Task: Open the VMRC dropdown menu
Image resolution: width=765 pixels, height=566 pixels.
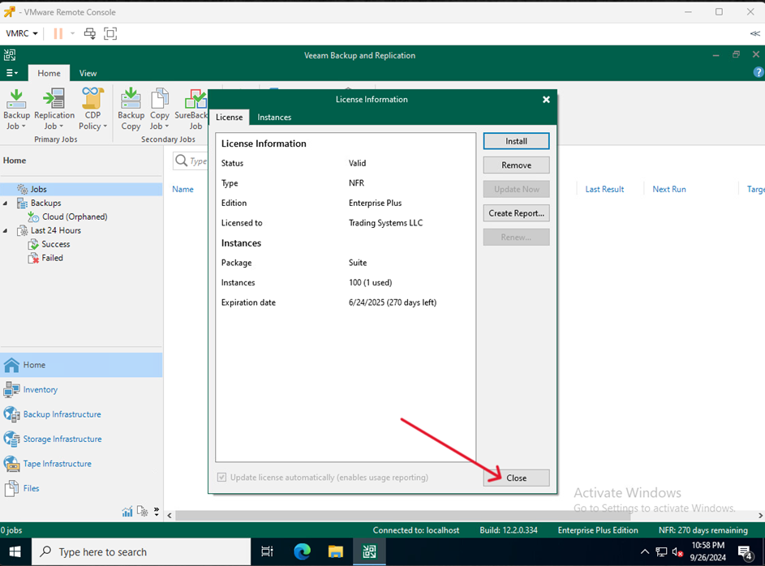Action: point(22,33)
